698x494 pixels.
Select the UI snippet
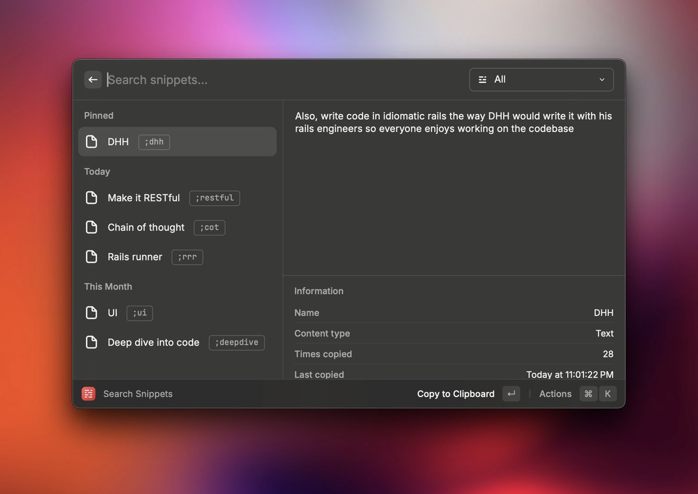177,313
